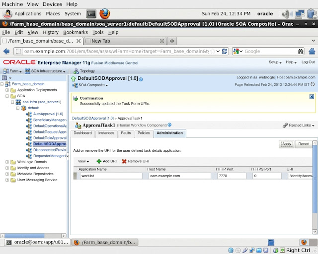Dismiss the Confirmation message box
Viewport: 318px width, 254px height.
pyautogui.click(x=312, y=97)
